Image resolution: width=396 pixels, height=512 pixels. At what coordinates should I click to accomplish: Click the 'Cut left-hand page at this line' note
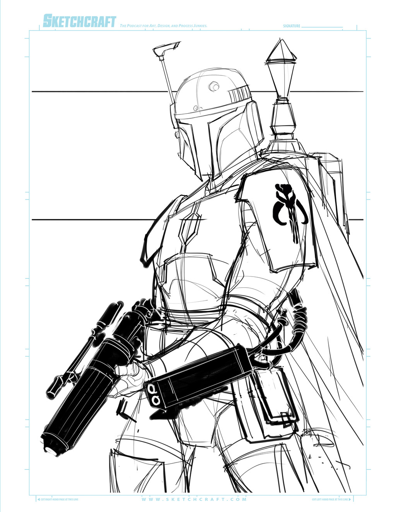[331, 500]
